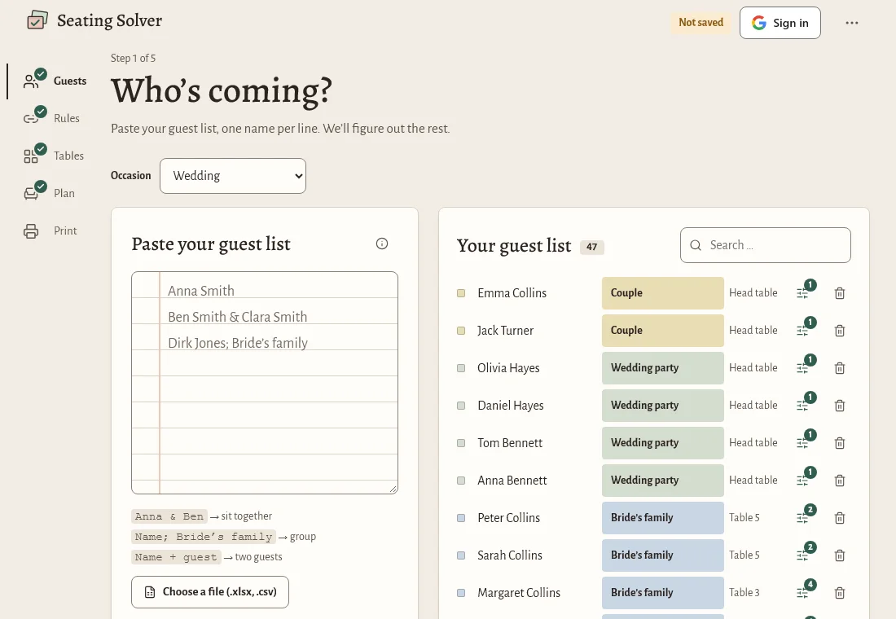This screenshot has height=619, width=896.
Task: Click the Not saved status badge
Action: [x=701, y=23]
